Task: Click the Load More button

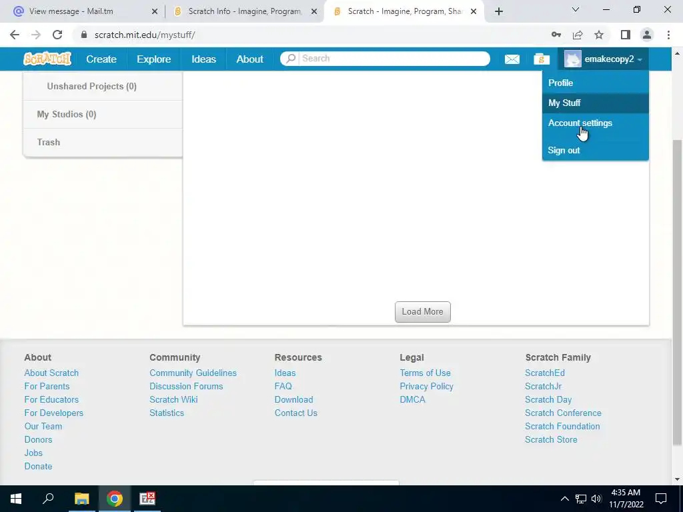Action: [x=422, y=312]
